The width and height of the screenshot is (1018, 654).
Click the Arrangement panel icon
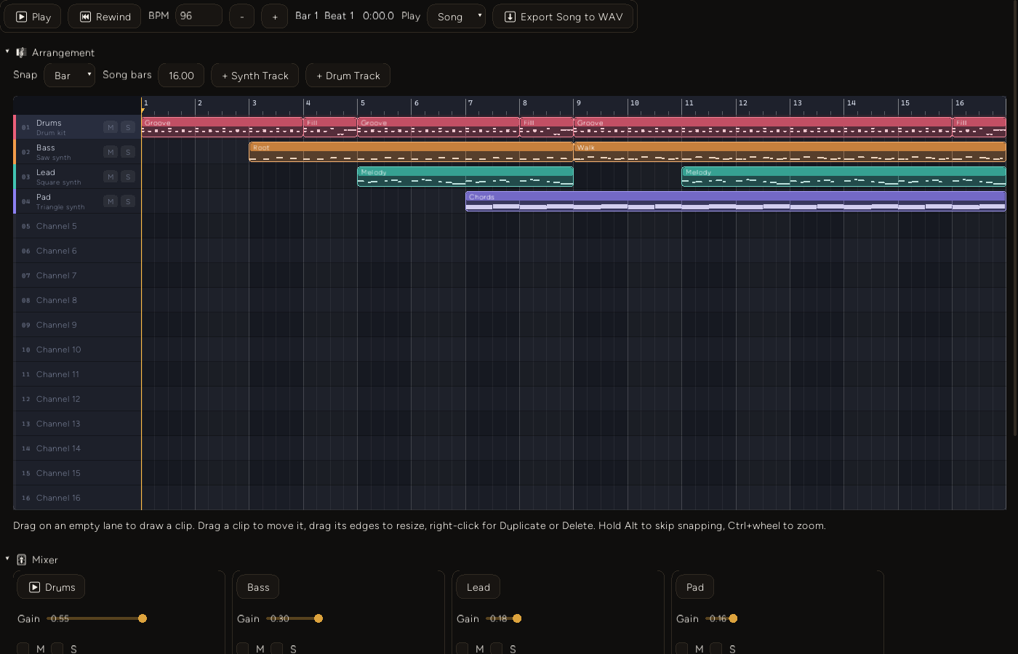tap(21, 52)
